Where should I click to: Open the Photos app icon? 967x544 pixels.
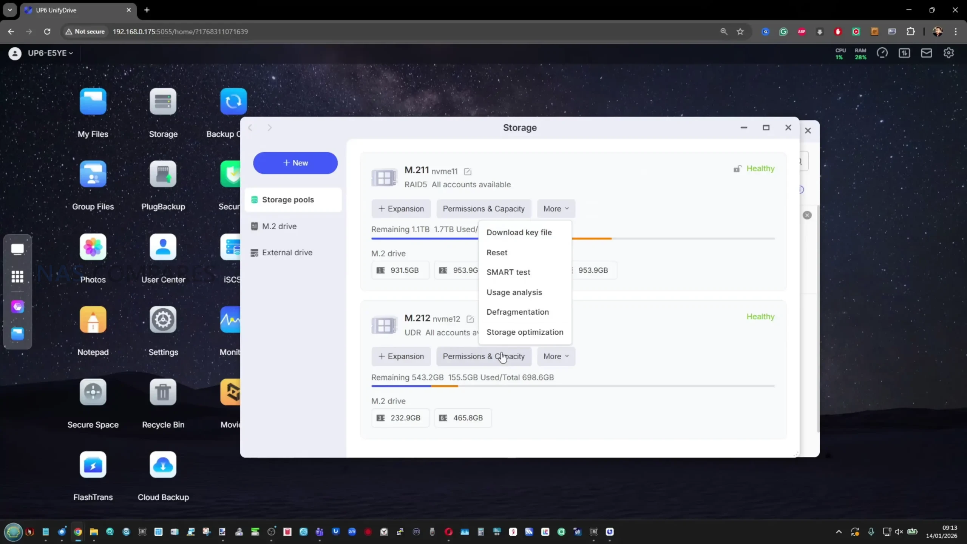pyautogui.click(x=93, y=247)
